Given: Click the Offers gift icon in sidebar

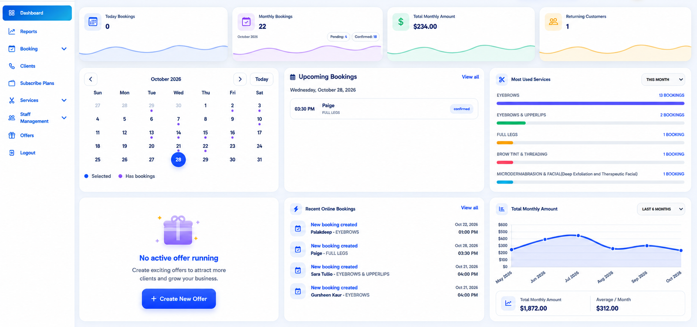Looking at the screenshot, I should (x=12, y=136).
